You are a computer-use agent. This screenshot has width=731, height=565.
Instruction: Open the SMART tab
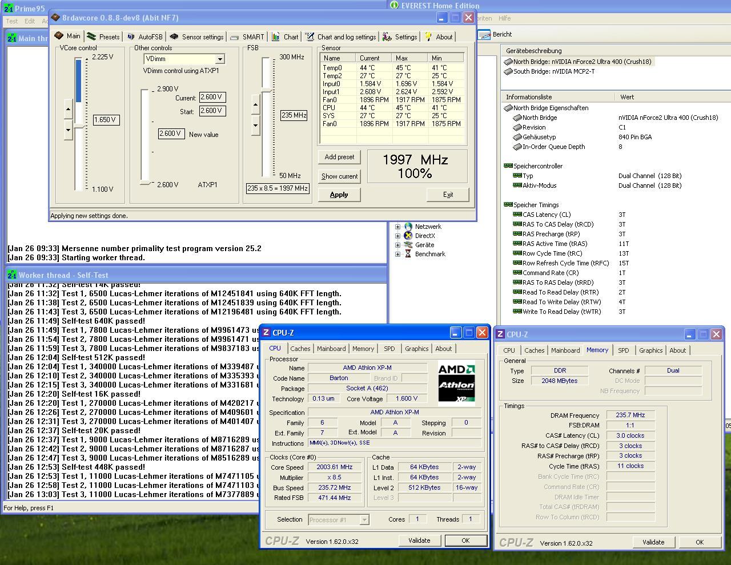point(247,37)
